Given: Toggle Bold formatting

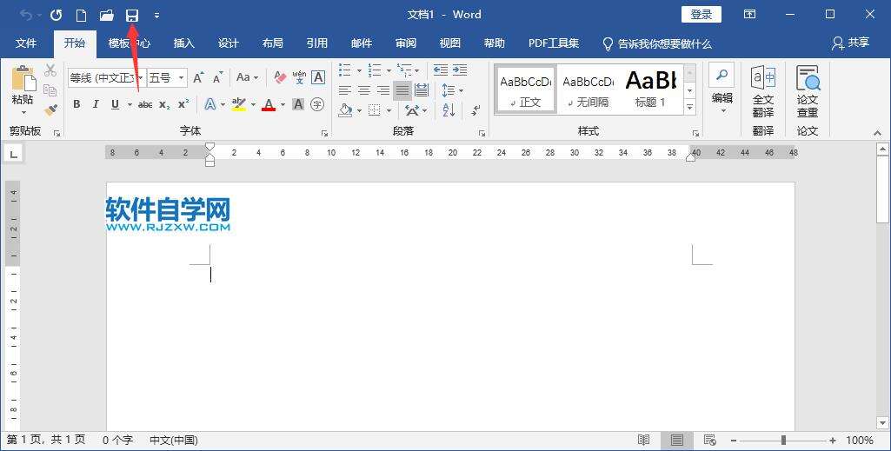Looking at the screenshot, I should pyautogui.click(x=76, y=104).
